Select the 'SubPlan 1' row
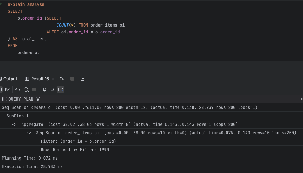The image size is (303, 173). click(152, 116)
